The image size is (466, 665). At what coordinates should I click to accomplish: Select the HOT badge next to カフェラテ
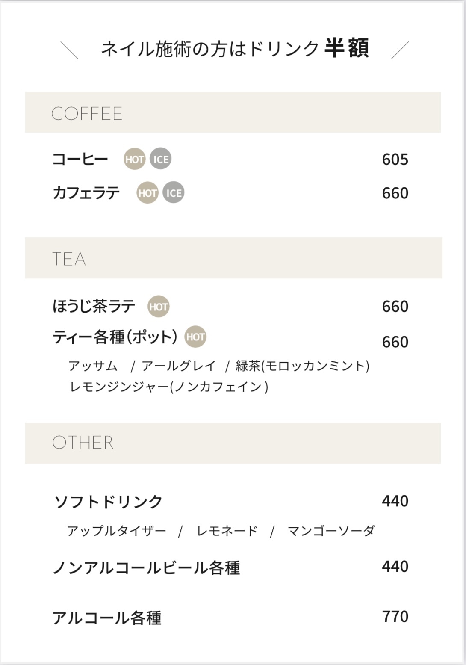pos(147,193)
